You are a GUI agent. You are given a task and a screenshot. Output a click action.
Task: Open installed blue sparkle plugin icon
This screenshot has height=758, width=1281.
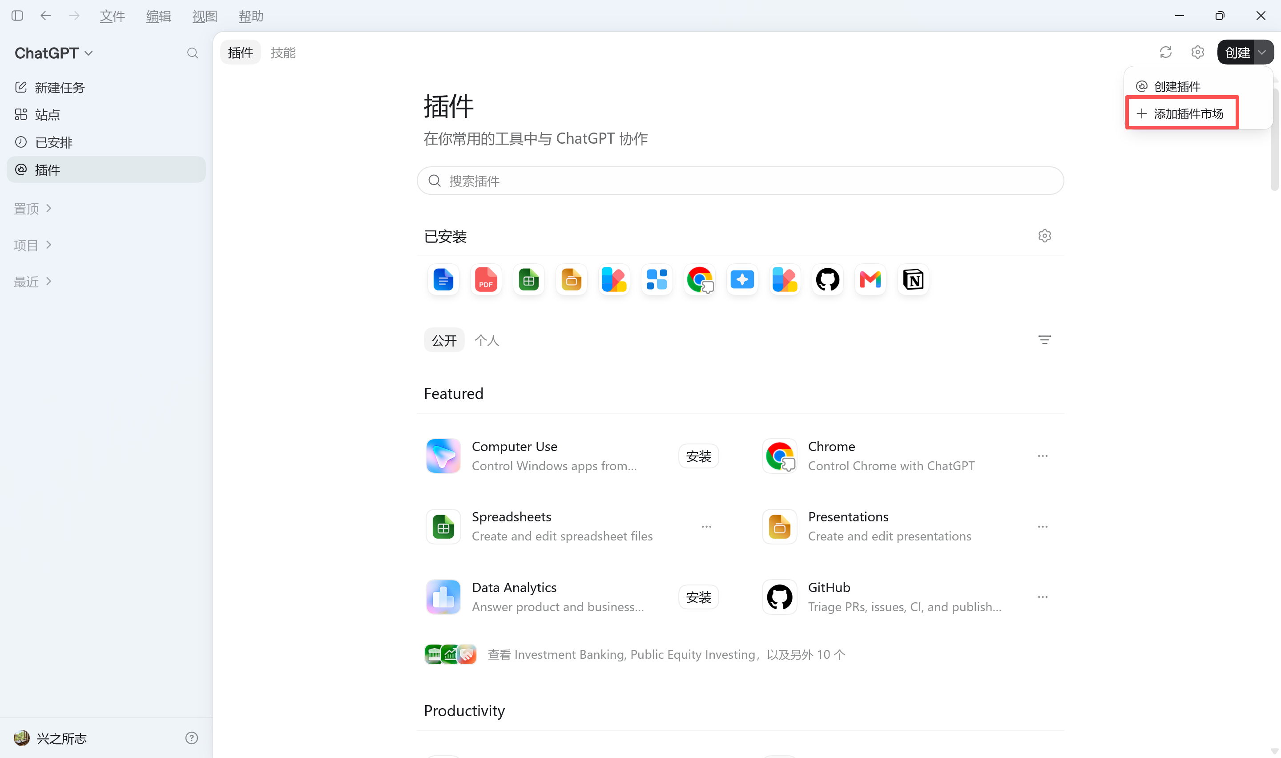[x=742, y=279]
